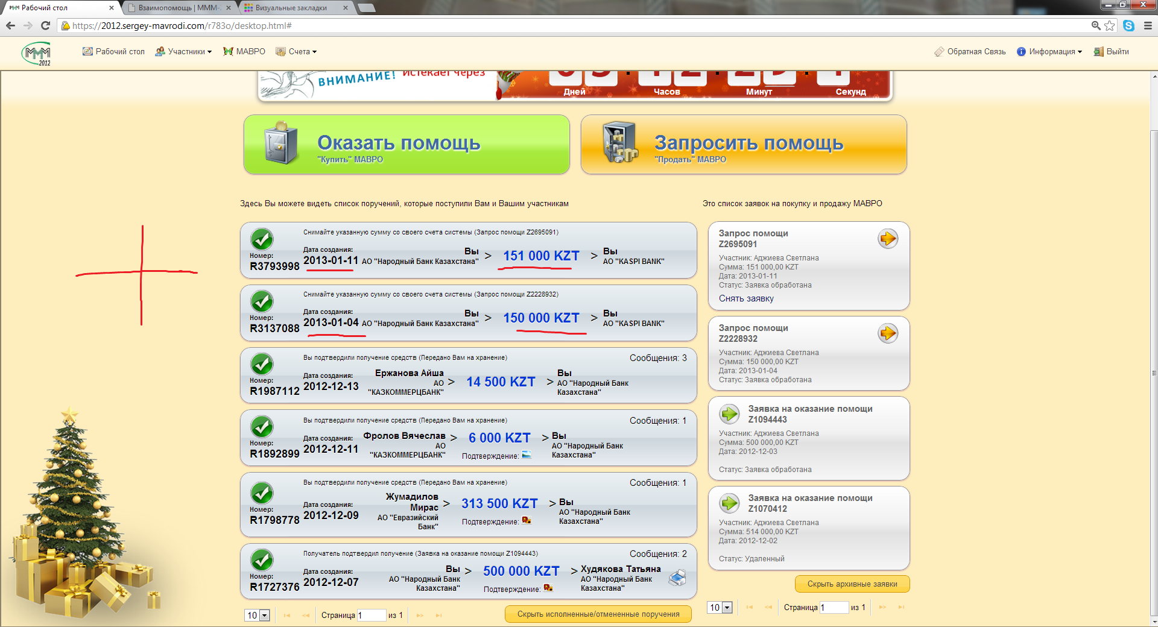
Task: Click Скрыть архивные заявки button
Action: 852,584
